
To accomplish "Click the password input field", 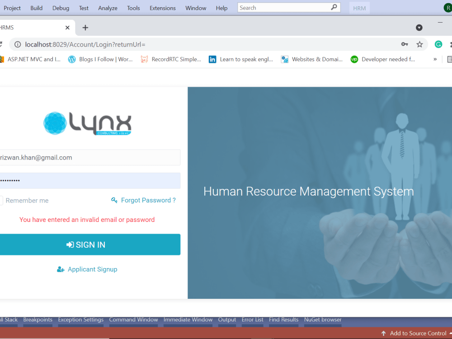I will click(90, 181).
